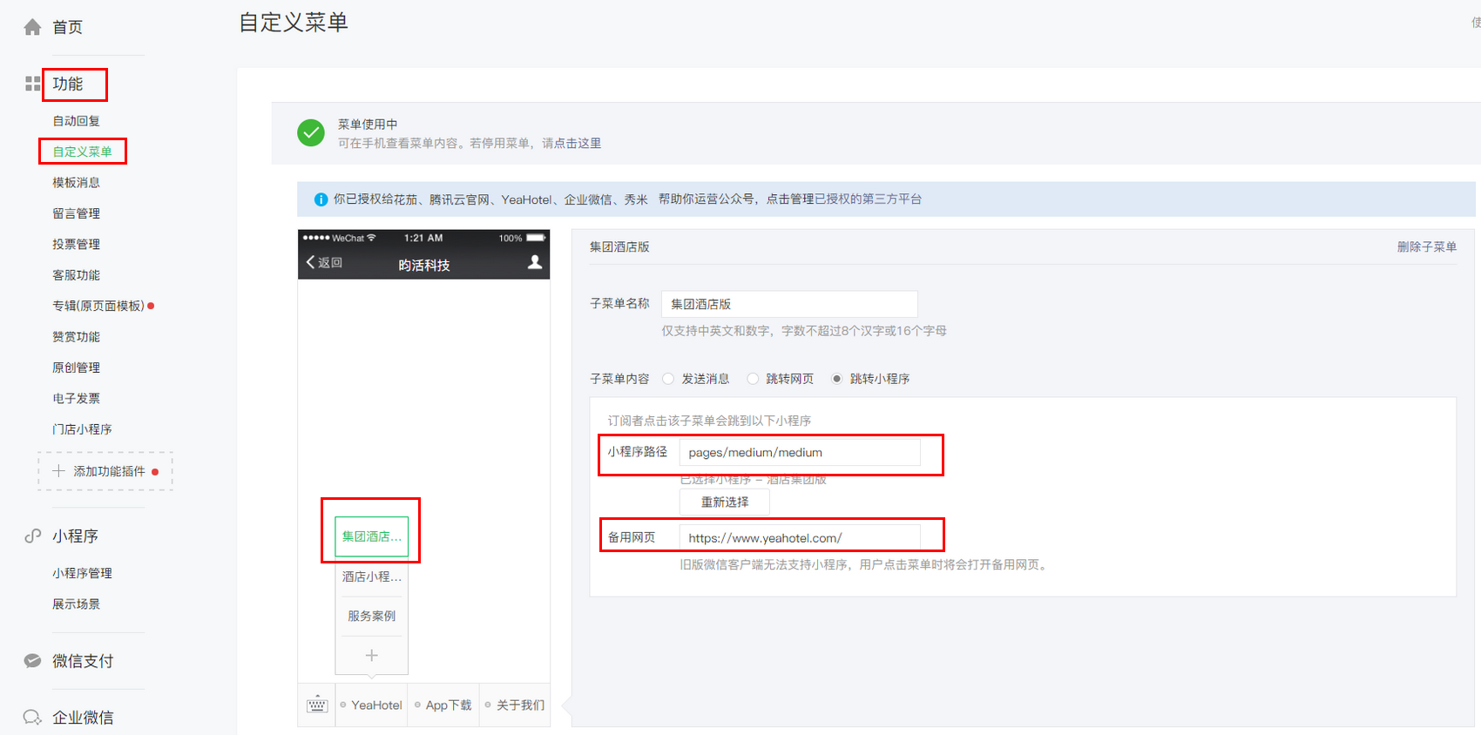The image size is (1481, 735).
Task: Open 专辑(原页面模板) in the sidebar
Action: click(x=98, y=306)
